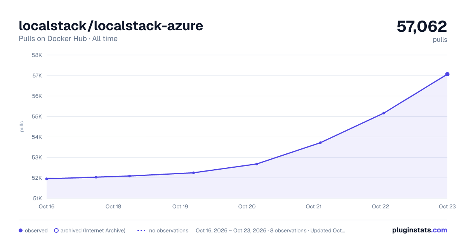The height and width of the screenshot is (244, 466).
Task: Click the 58K y-axis label
Action: [37, 55]
